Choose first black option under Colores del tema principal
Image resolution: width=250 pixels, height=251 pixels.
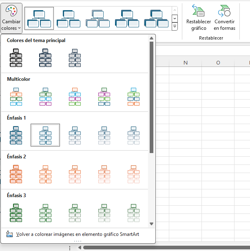pos(16,58)
